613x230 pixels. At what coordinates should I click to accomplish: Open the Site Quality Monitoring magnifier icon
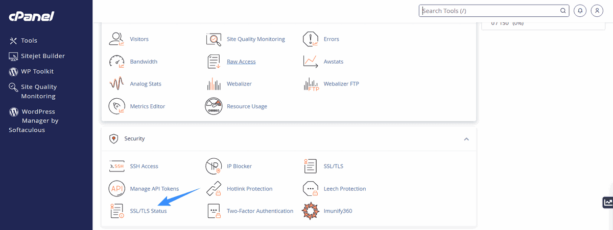214,39
